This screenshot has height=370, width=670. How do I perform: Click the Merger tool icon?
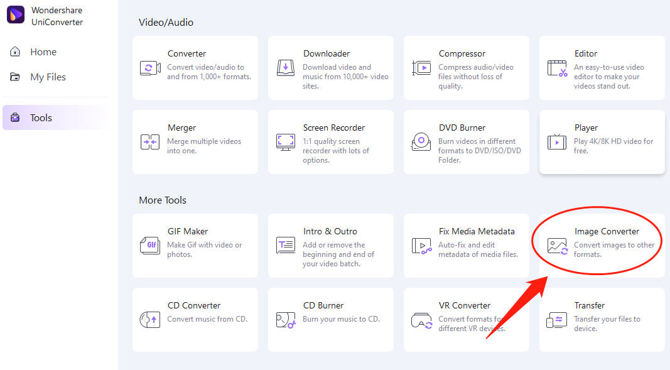(149, 142)
